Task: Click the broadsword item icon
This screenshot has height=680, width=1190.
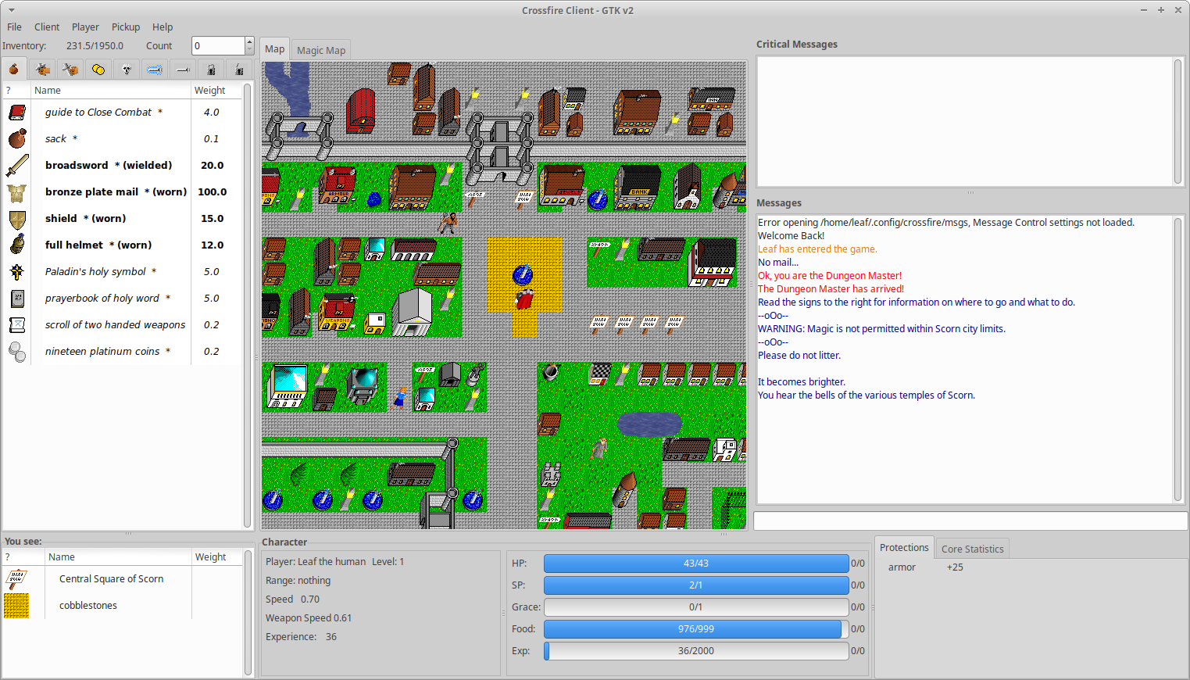Action: [x=17, y=166]
